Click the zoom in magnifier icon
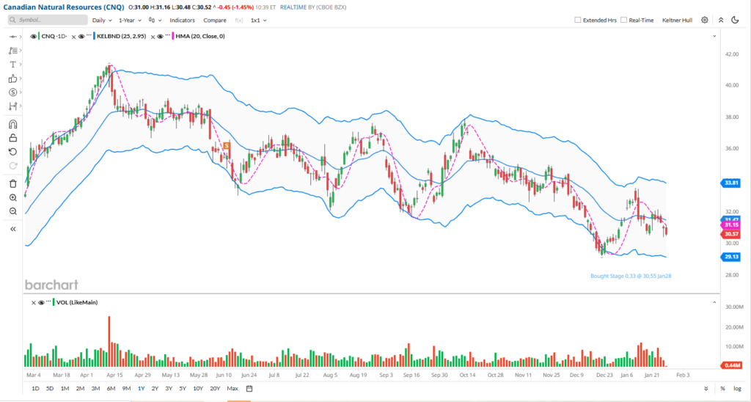Viewport: 751px width, 402px height. click(12, 197)
